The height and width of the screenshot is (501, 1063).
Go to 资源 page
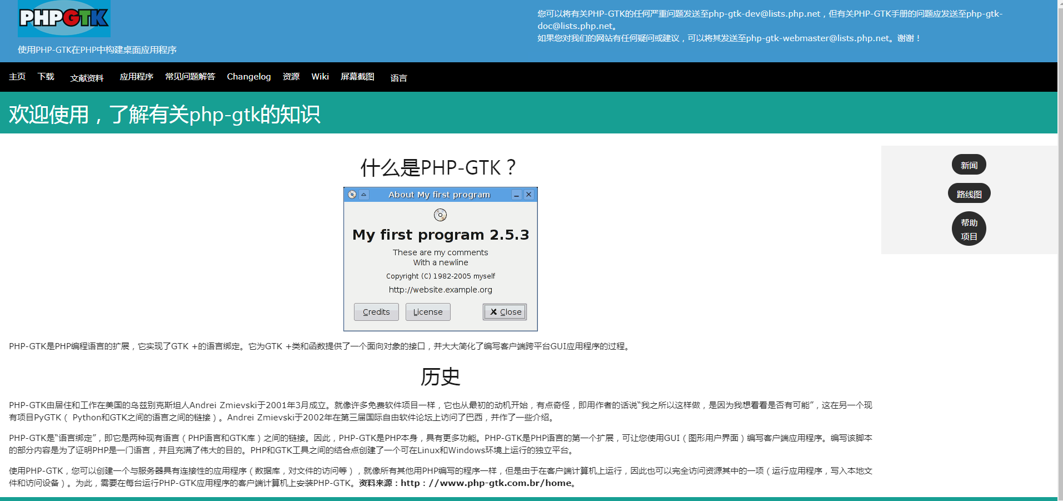[x=291, y=77]
